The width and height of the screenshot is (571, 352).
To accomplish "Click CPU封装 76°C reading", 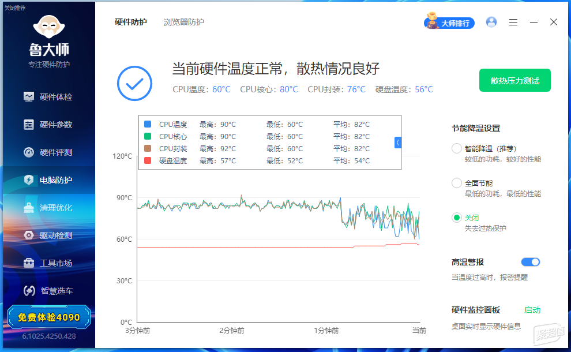I will (336, 89).
